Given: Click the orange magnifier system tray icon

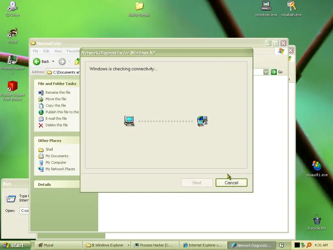Looking at the screenshot, I should (309, 245).
